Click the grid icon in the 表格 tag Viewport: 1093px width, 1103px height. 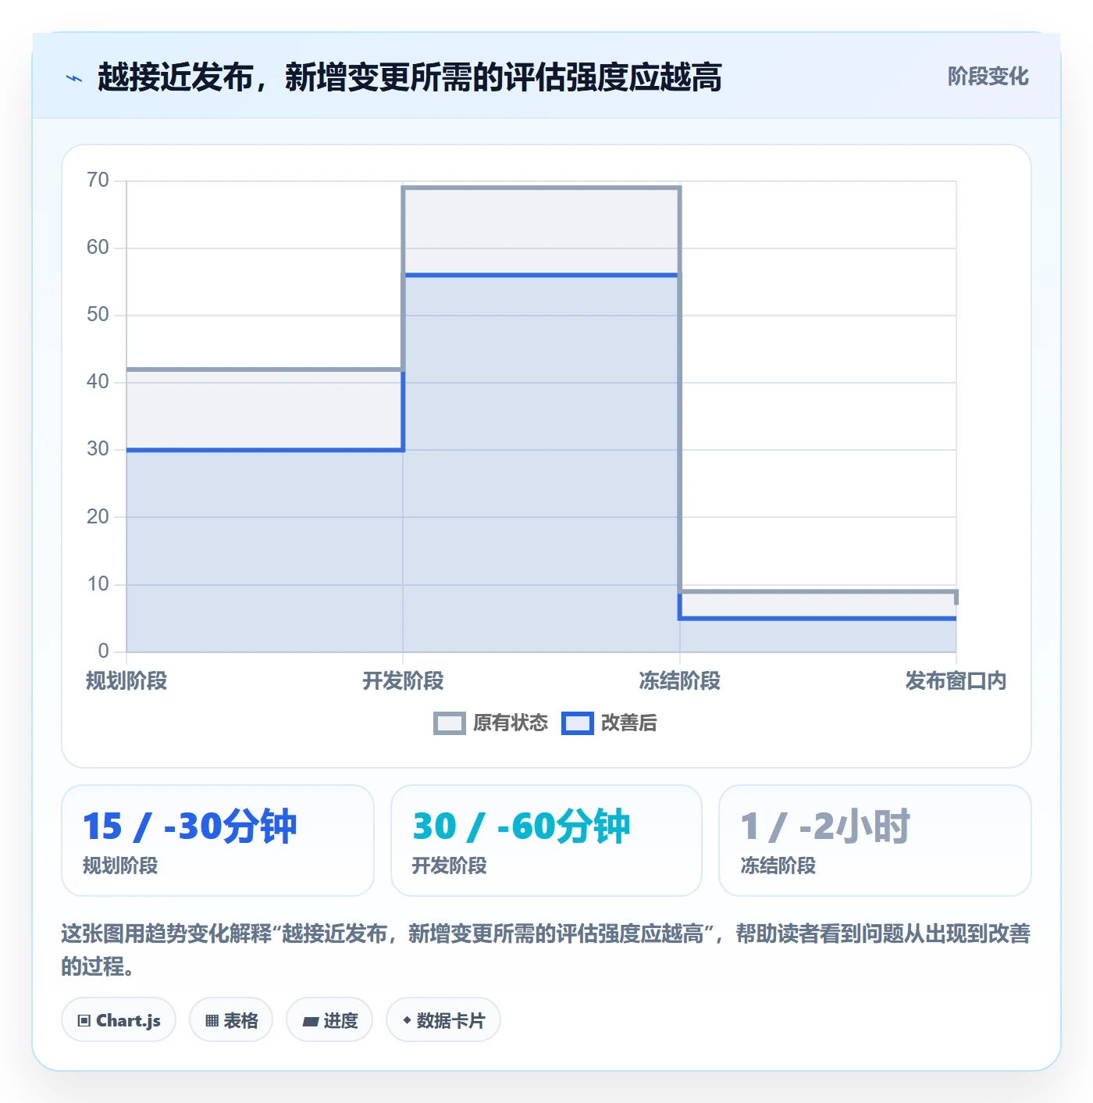coord(212,1020)
